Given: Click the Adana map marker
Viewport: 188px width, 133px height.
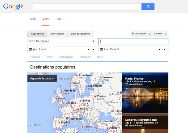Looking at the screenshot, I should tap(107, 128).
